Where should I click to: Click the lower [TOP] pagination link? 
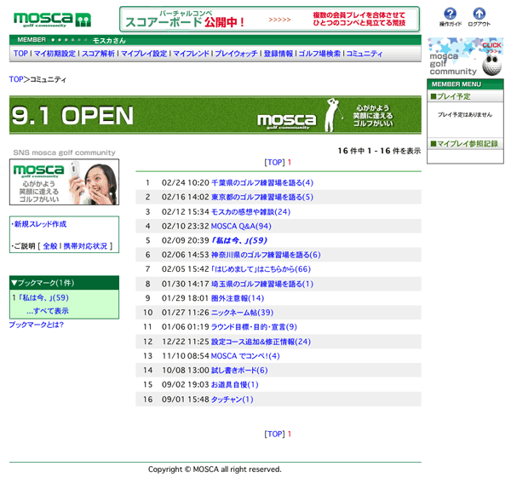(274, 434)
